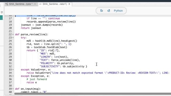Collapse the try block at line 23
The image size is (171, 96).
13,38
